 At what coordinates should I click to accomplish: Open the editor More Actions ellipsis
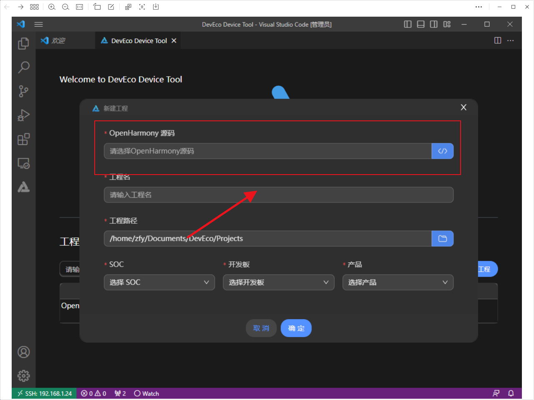[x=511, y=40]
